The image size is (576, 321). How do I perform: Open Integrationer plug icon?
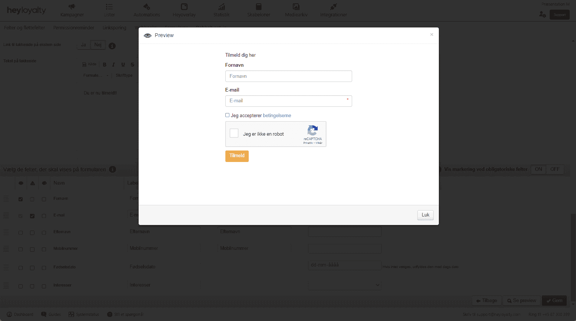click(334, 7)
